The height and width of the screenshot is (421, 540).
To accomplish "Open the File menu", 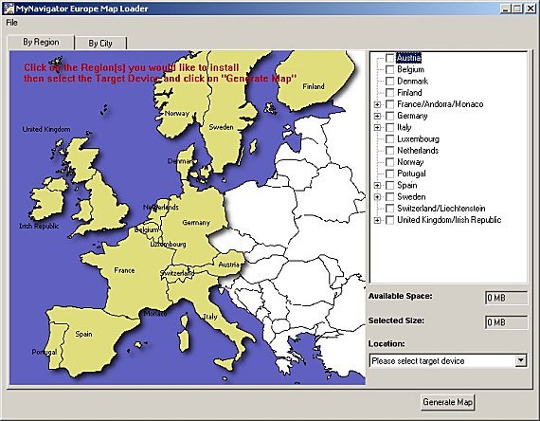I will coord(11,23).
